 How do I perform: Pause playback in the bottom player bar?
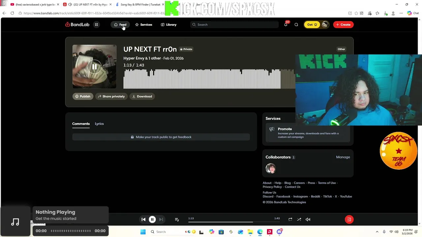[152, 219]
